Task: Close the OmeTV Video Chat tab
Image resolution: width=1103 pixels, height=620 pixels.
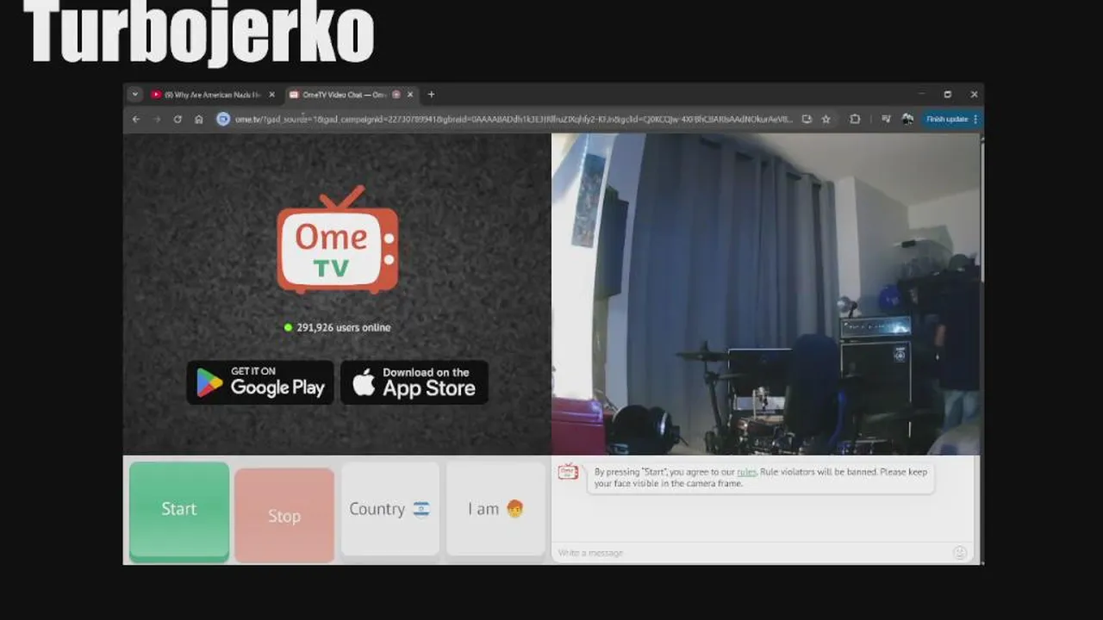Action: tap(410, 95)
